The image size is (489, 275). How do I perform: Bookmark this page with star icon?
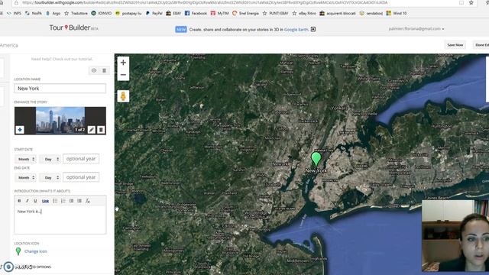point(471,2)
